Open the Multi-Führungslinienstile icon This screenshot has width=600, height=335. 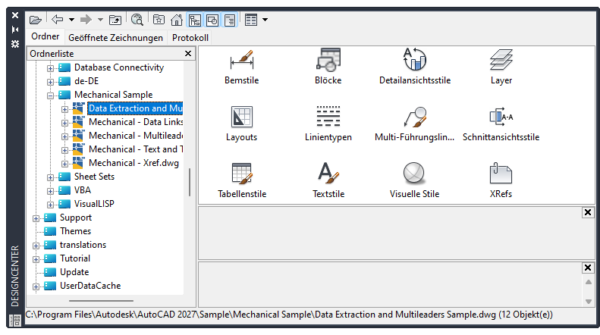(414, 124)
